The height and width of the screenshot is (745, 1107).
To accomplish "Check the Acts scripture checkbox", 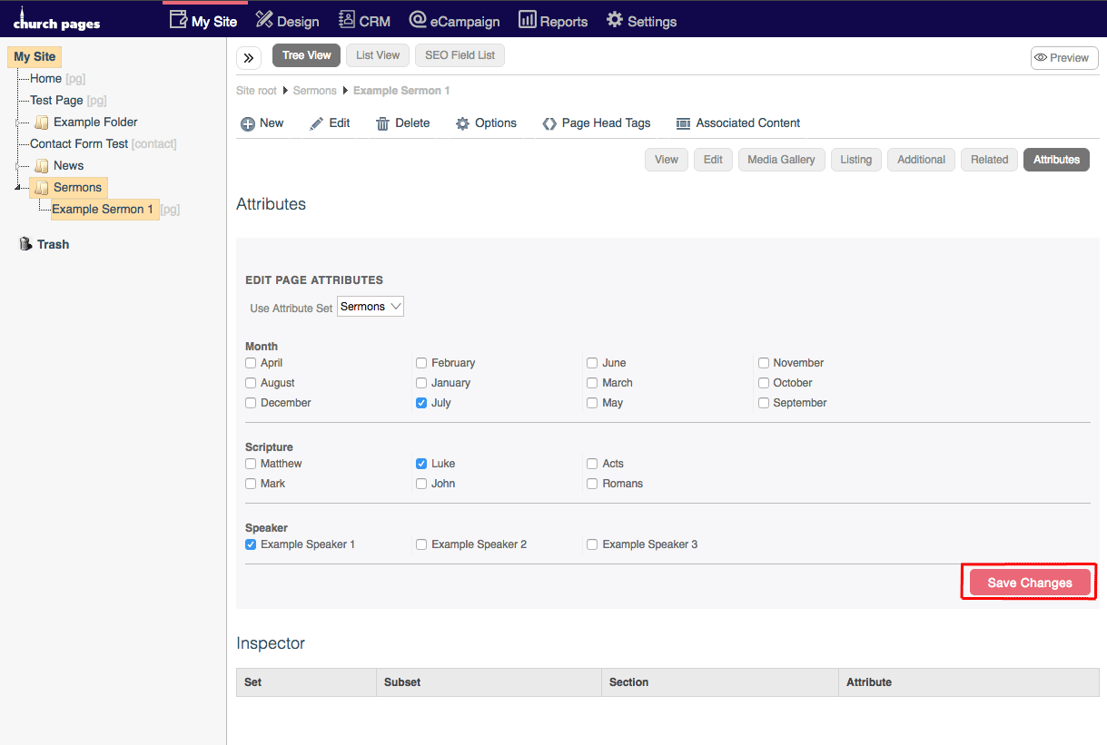I will pos(592,464).
